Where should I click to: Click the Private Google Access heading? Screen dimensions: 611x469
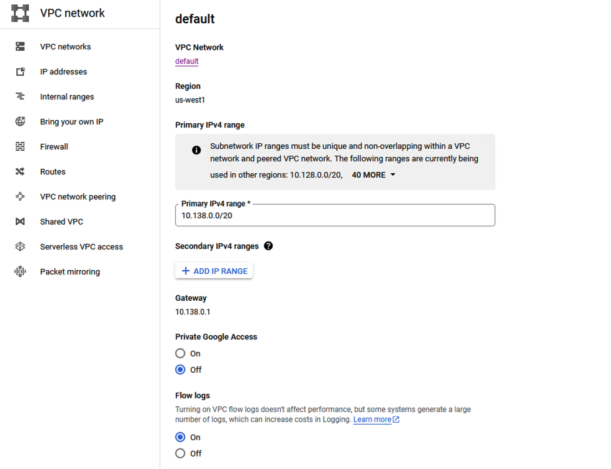click(216, 336)
